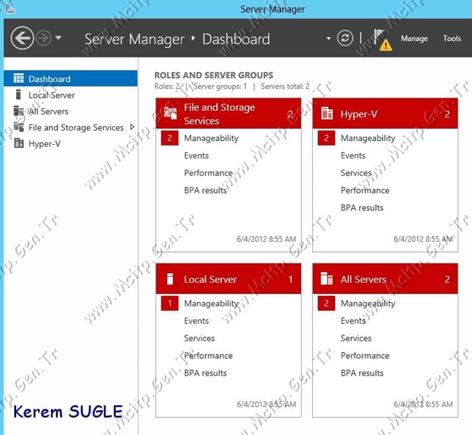Image resolution: width=472 pixels, height=435 pixels.
Task: Click the Hyper-V tile icon
Action: pos(327,113)
